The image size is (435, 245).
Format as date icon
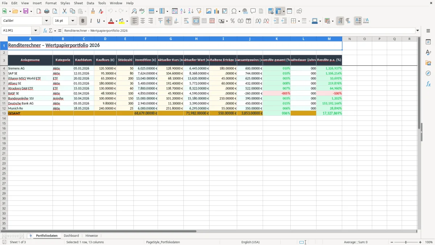pyautogui.click(x=248, y=21)
